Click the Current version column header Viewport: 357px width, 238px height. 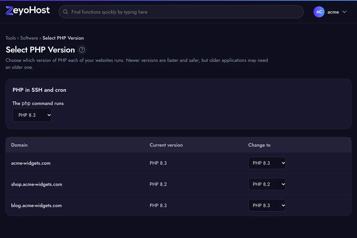point(166,145)
